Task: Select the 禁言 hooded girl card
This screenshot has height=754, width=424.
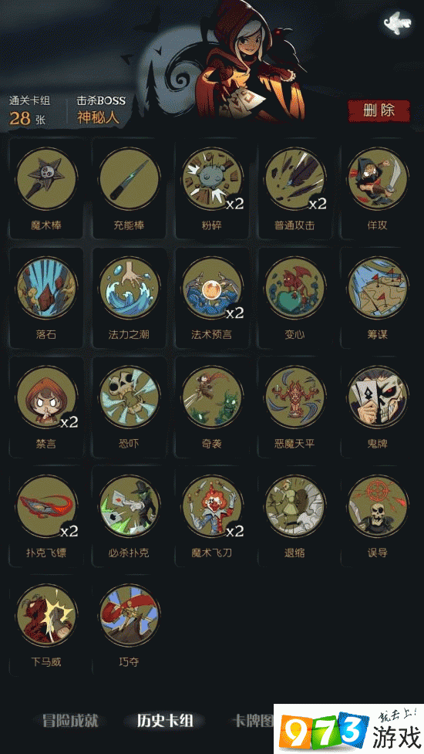Action: 46,397
